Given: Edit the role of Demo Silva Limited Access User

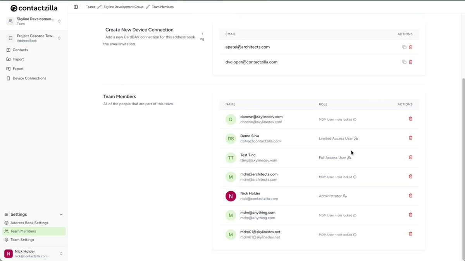Looking at the screenshot, I should 356,138.
